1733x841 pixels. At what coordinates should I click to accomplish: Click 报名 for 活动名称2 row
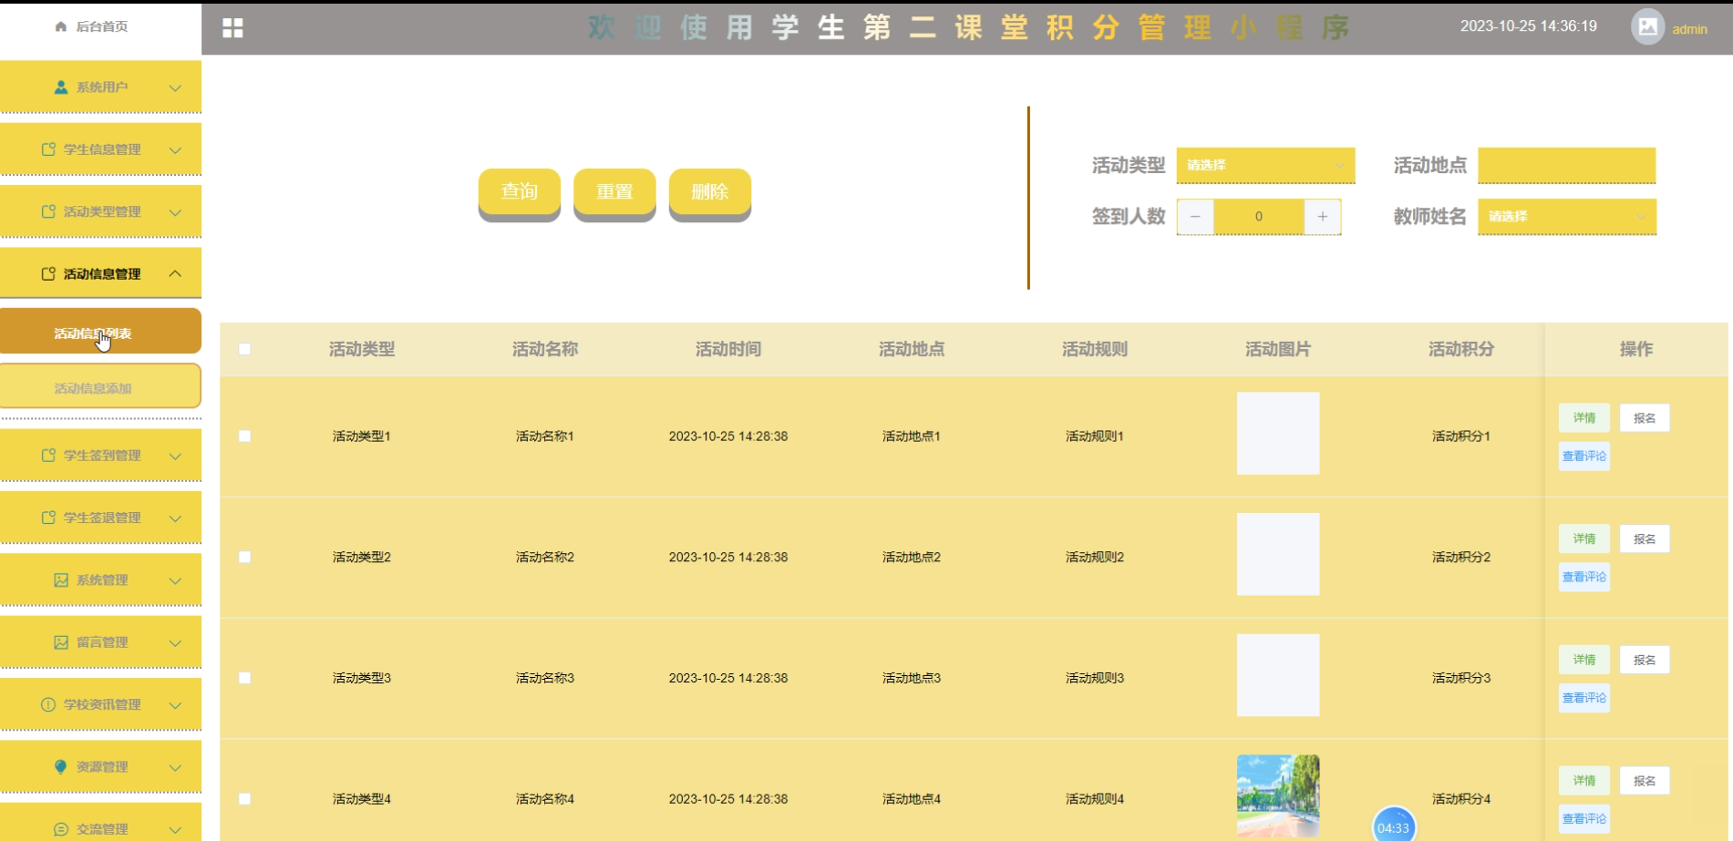click(x=1645, y=538)
